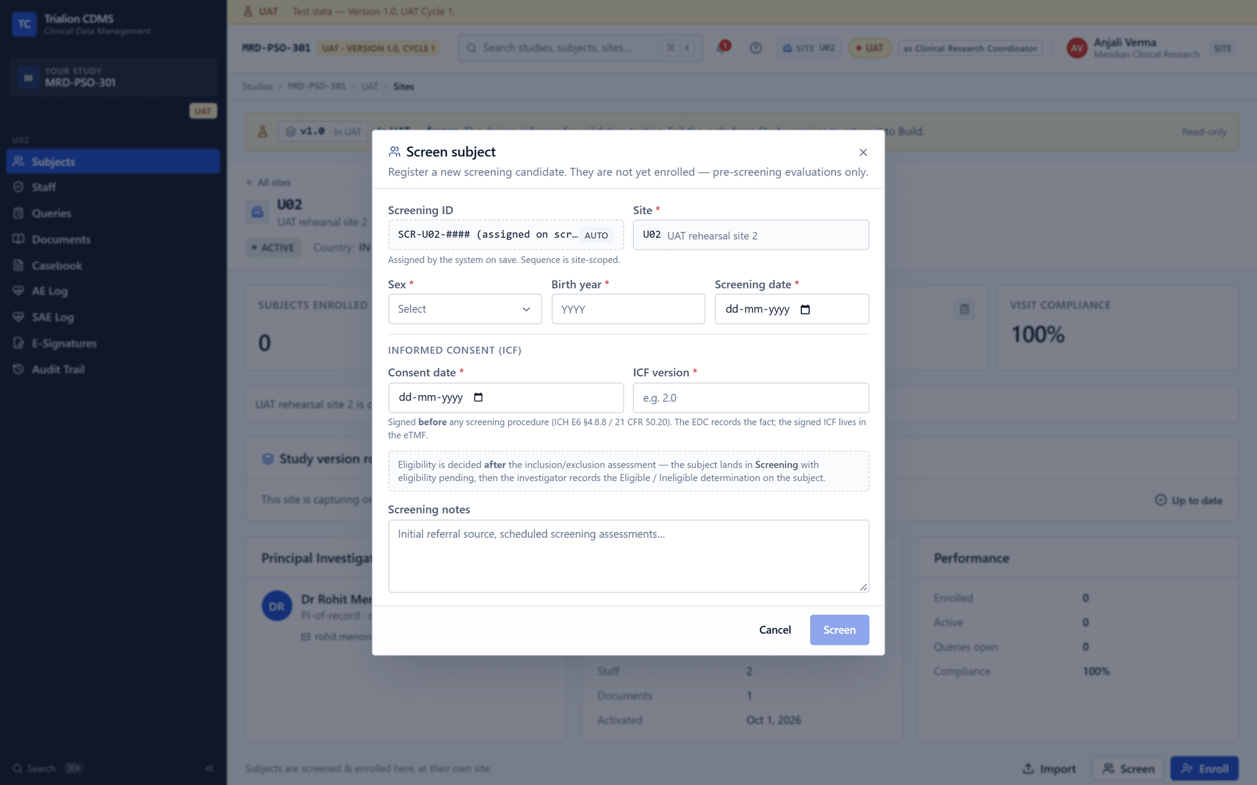Click the sidebar Search shortcut

[x=47, y=769]
